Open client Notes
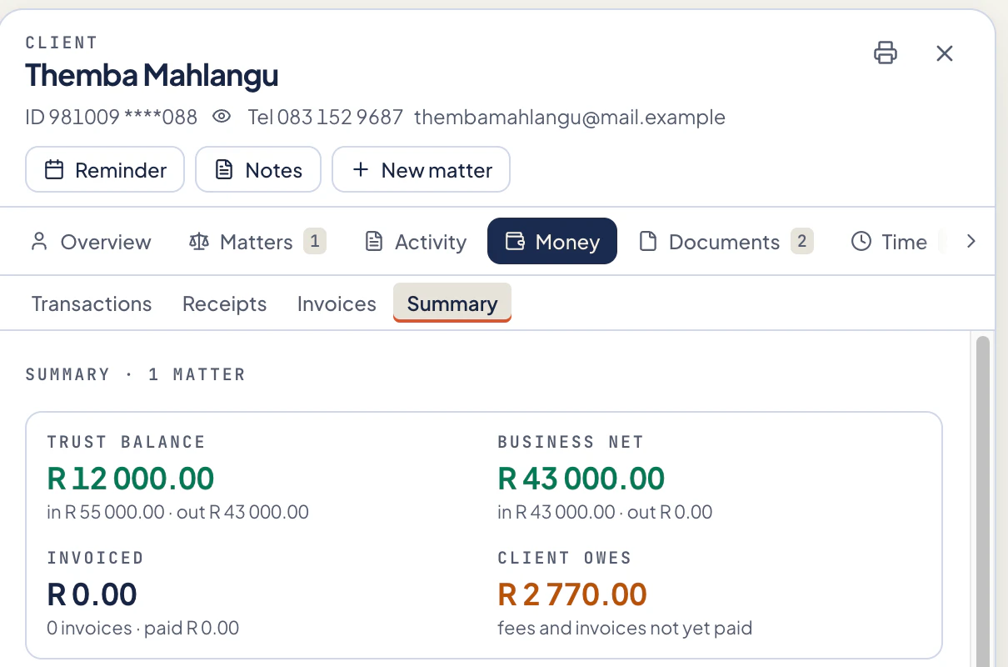This screenshot has width=1008, height=667. (x=258, y=170)
